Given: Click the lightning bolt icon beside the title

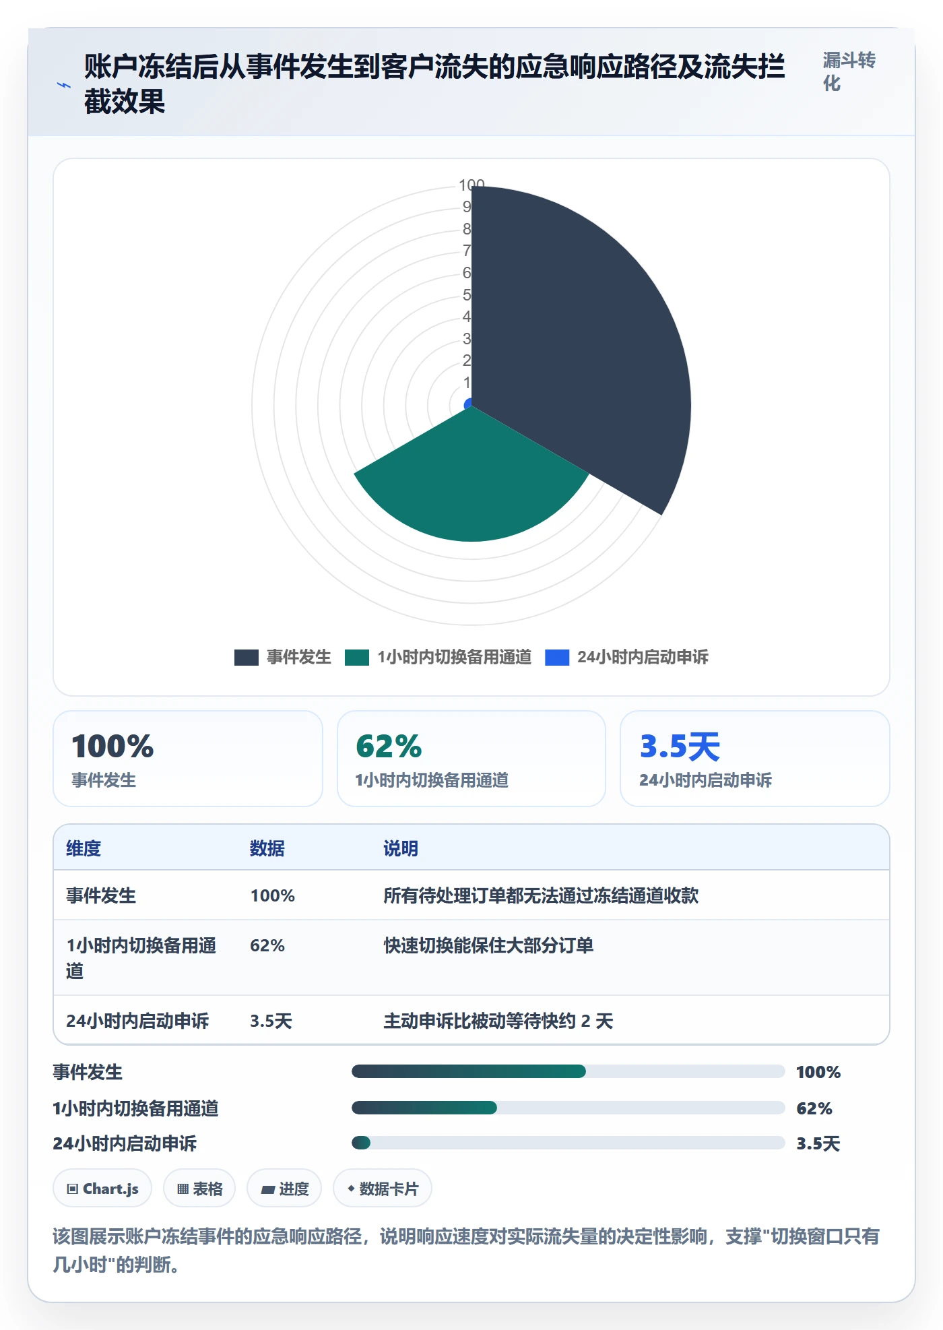Looking at the screenshot, I should coord(64,85).
